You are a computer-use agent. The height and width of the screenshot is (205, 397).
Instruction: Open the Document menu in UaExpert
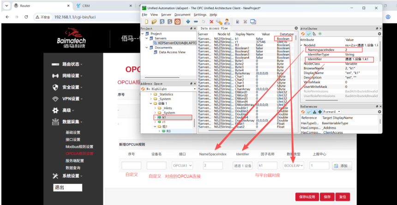(x=182, y=15)
